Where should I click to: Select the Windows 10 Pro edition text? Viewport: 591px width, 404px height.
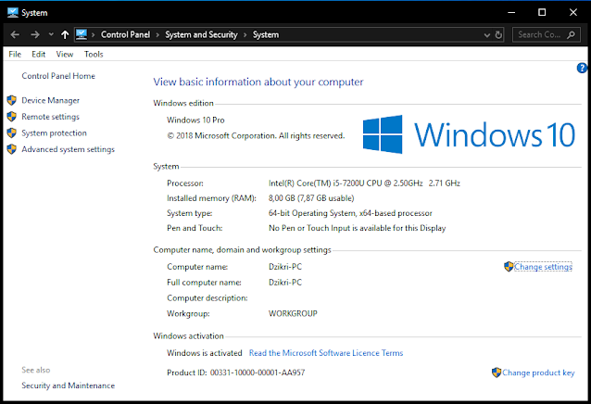click(x=195, y=120)
